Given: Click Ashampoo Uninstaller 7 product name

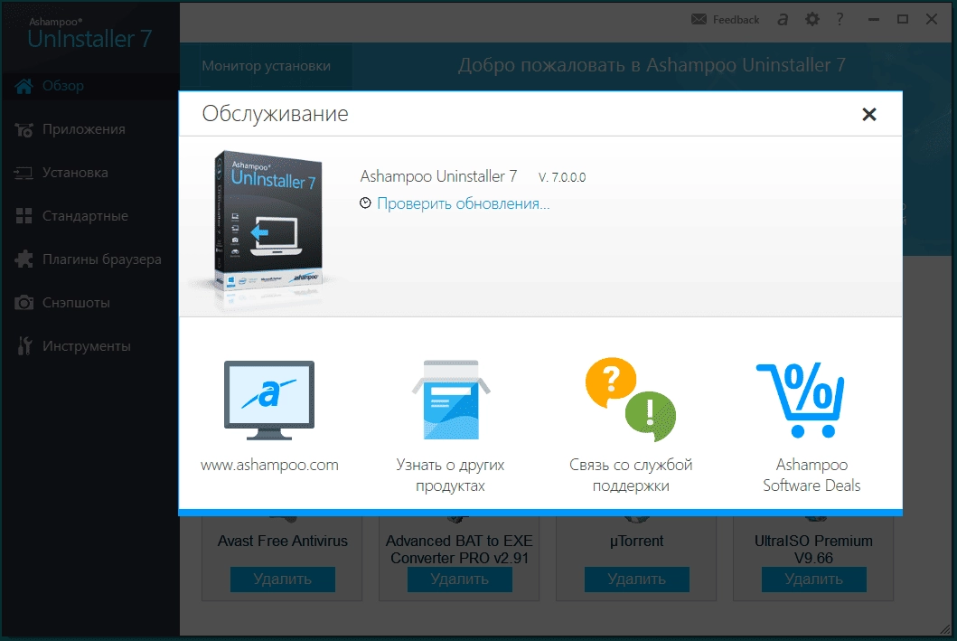Looking at the screenshot, I should [439, 176].
